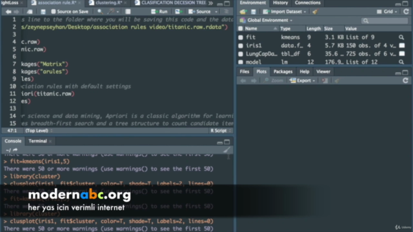Viewport: 413px width, 232px height.
Task: Open the Viewer tab
Action: pos(323,72)
